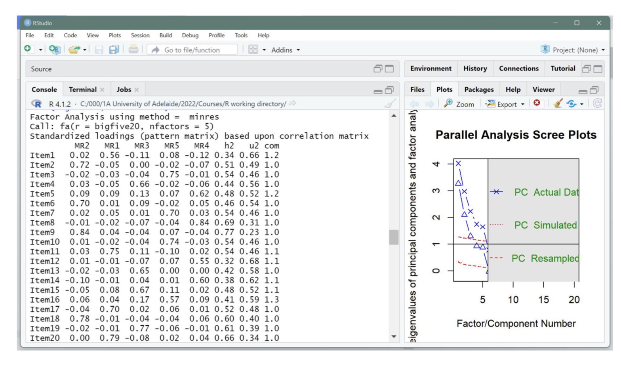Viewport: 621px width, 376px height.
Task: Open the Export plot dropdown
Action: click(x=505, y=104)
